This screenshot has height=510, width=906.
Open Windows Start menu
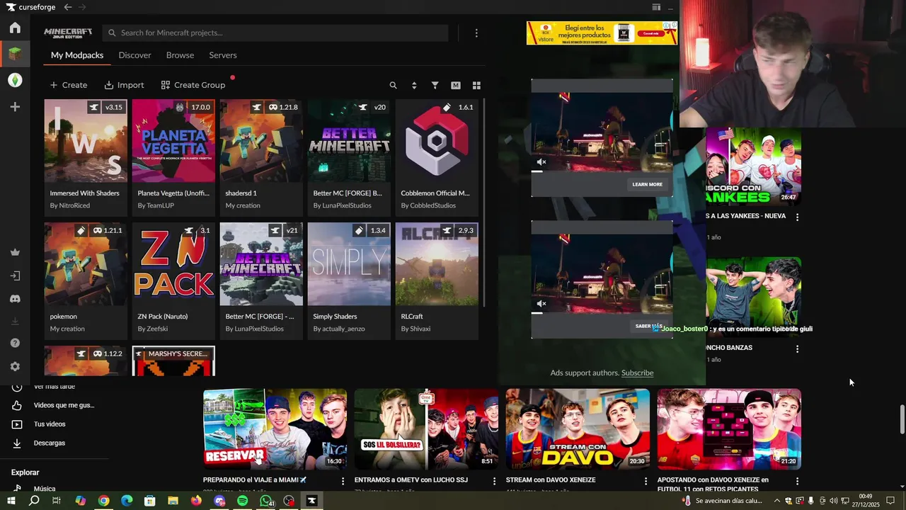(x=11, y=501)
